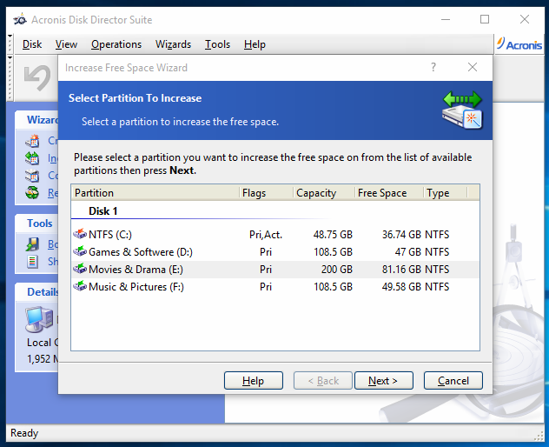
Task: Click the 200 GB capacity value
Action: point(337,270)
